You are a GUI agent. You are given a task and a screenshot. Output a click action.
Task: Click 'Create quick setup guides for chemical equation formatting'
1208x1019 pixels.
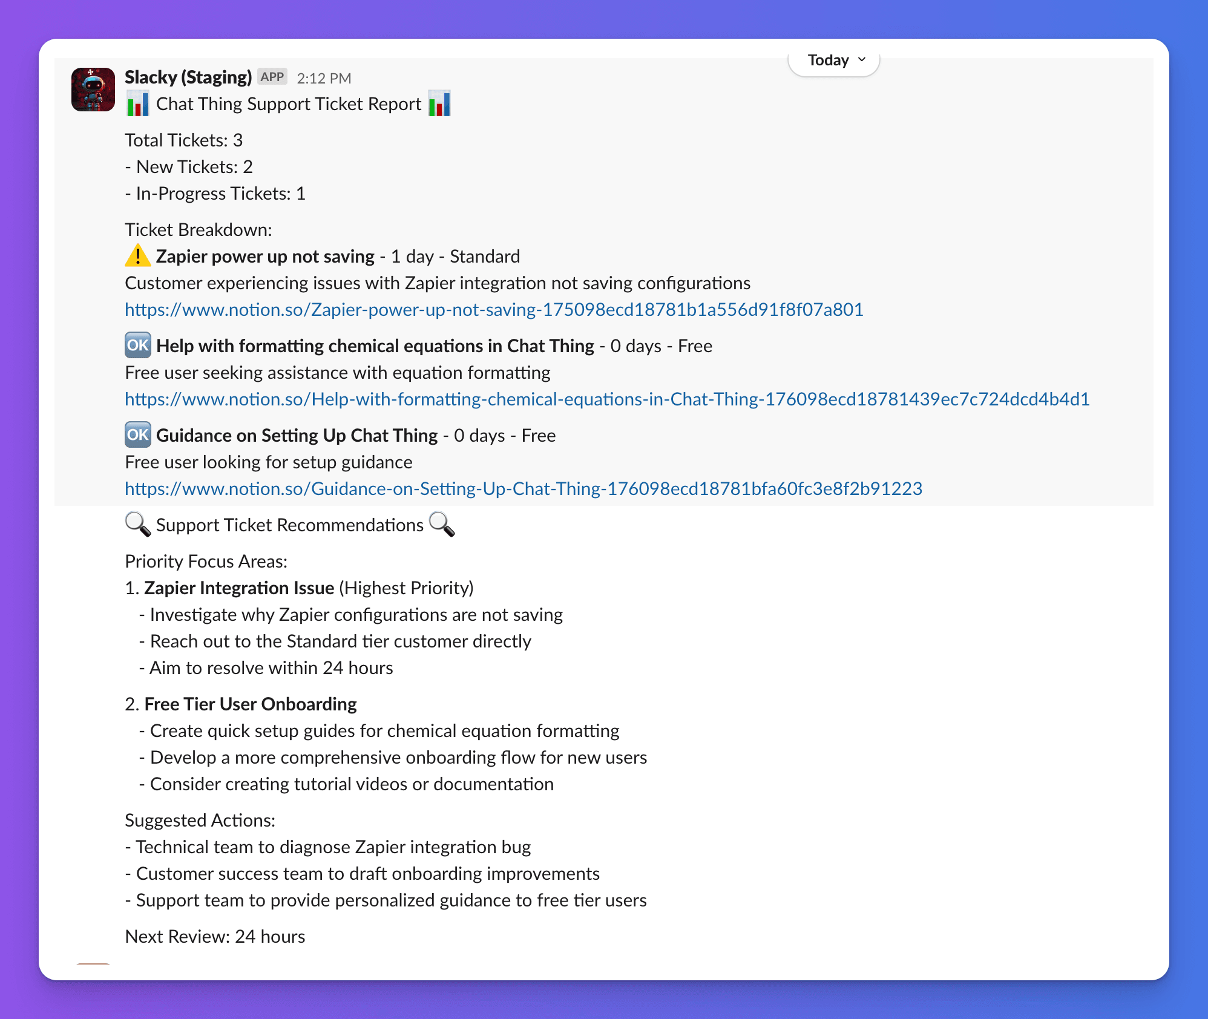[x=385, y=731]
